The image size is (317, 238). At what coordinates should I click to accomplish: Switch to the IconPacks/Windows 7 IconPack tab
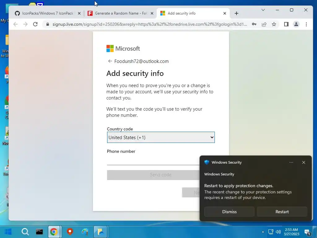click(x=48, y=13)
